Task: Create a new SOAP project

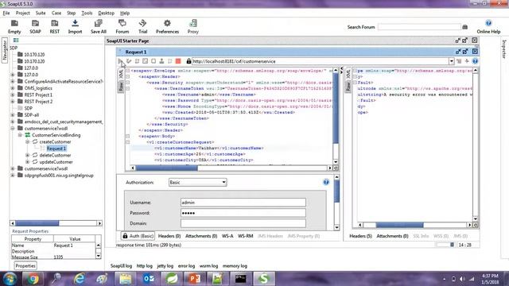Action: point(35,26)
